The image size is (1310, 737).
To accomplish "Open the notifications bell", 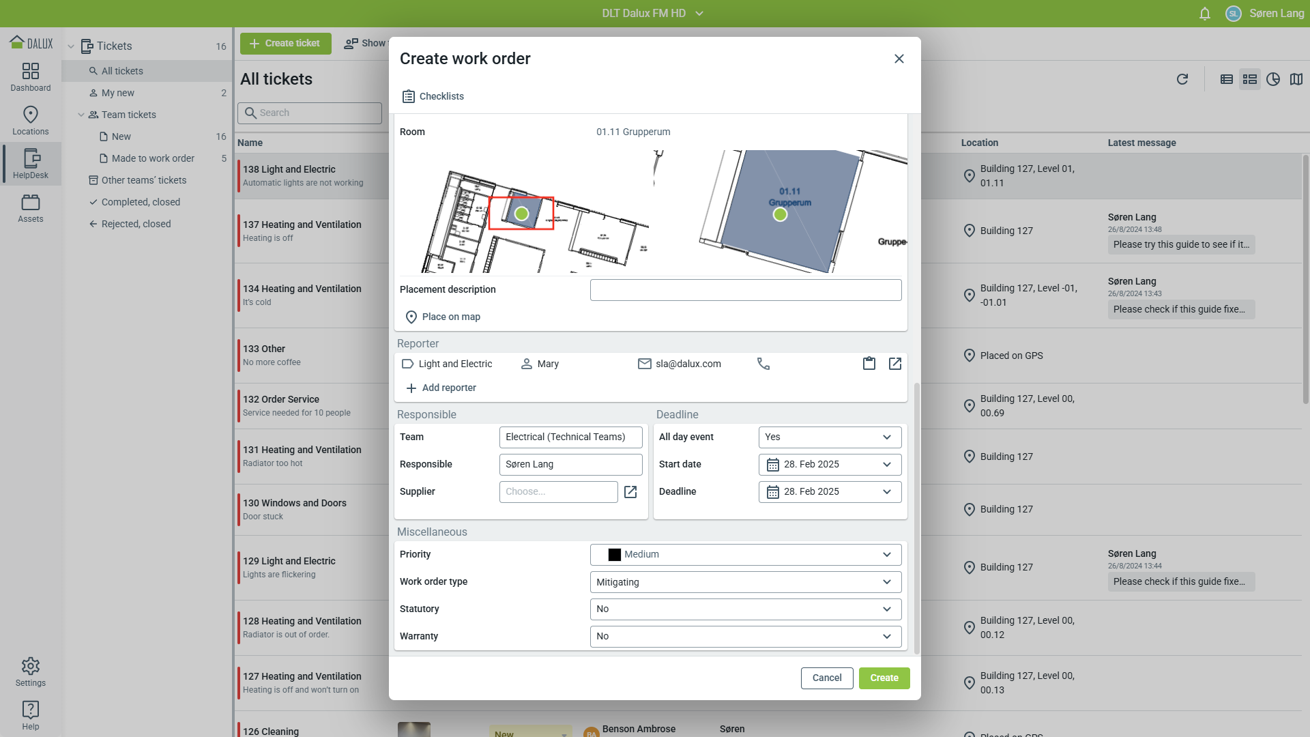I will point(1205,14).
